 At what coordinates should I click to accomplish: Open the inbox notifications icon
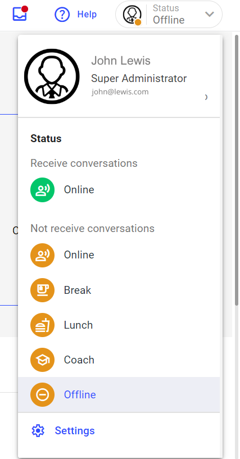tap(20, 13)
